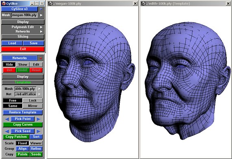Open the Net ed-all1.slice dropdown arrow
232x159 pixels.
[x=39, y=94]
